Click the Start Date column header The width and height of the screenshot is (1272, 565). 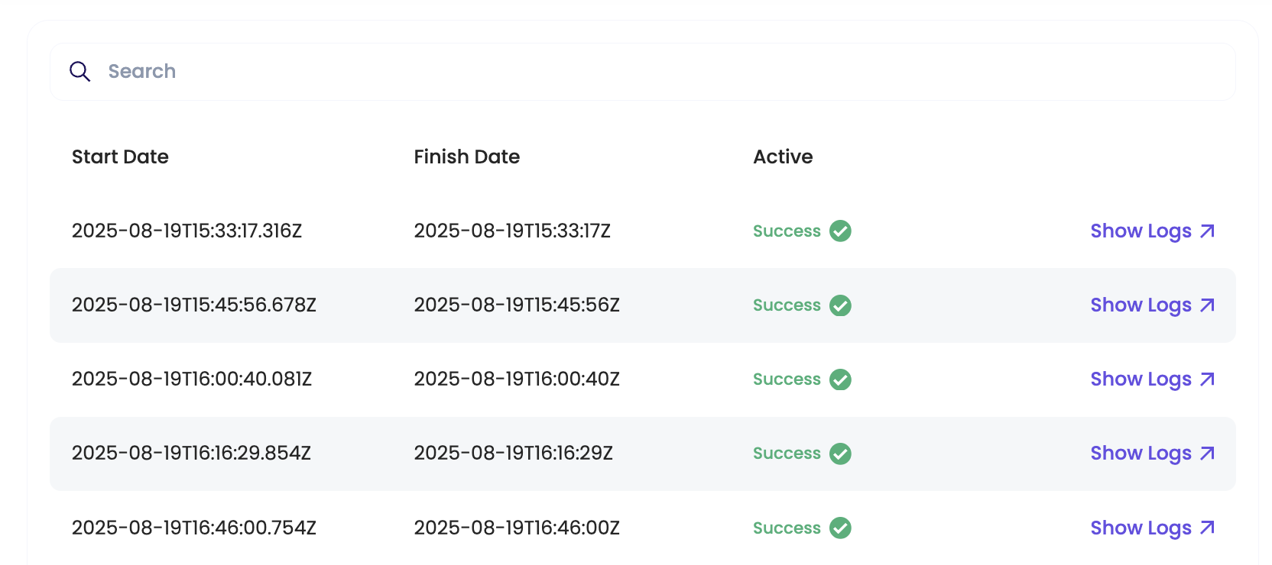[x=120, y=157]
